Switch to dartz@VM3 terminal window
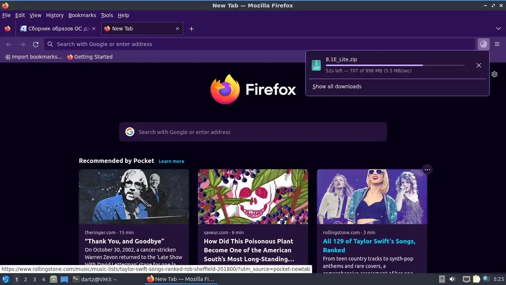 (95, 279)
